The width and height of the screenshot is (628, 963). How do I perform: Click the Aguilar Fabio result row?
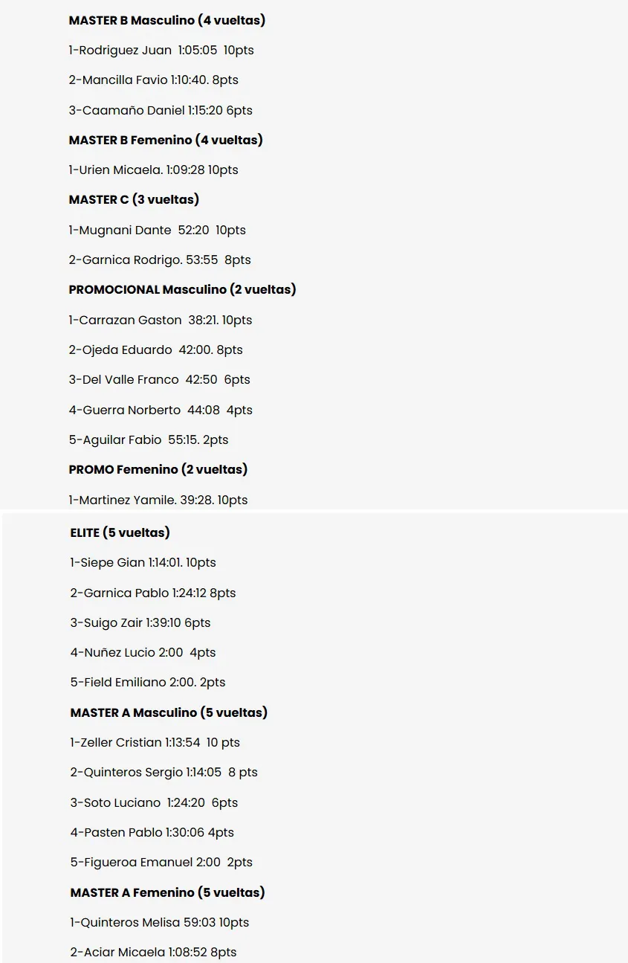pos(149,440)
